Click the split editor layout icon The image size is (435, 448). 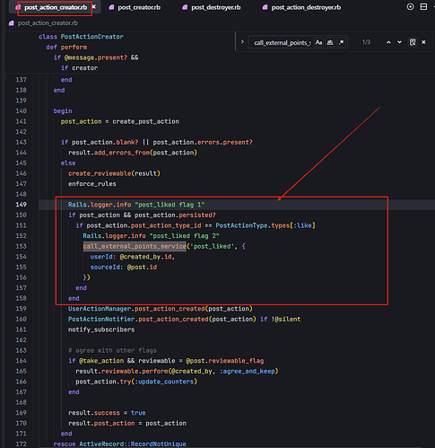pyautogui.click(x=423, y=6)
